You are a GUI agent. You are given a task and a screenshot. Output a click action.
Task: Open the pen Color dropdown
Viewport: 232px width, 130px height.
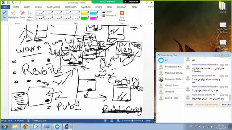(107, 12)
